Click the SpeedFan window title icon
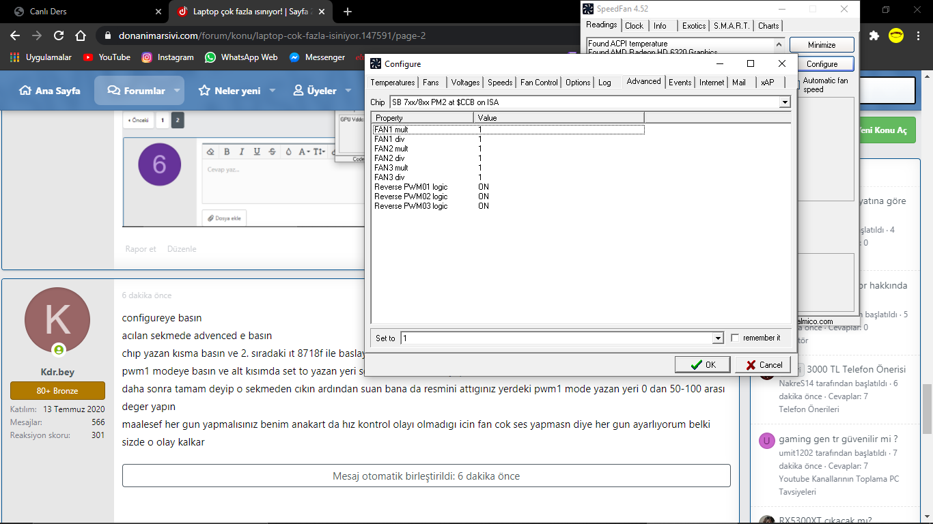The image size is (933, 524). tap(587, 9)
